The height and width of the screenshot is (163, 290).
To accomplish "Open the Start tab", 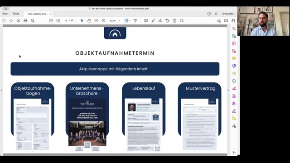I will 5,14.
